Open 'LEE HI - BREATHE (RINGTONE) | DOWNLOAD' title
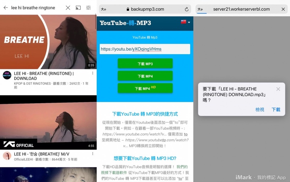 [x=44, y=76]
